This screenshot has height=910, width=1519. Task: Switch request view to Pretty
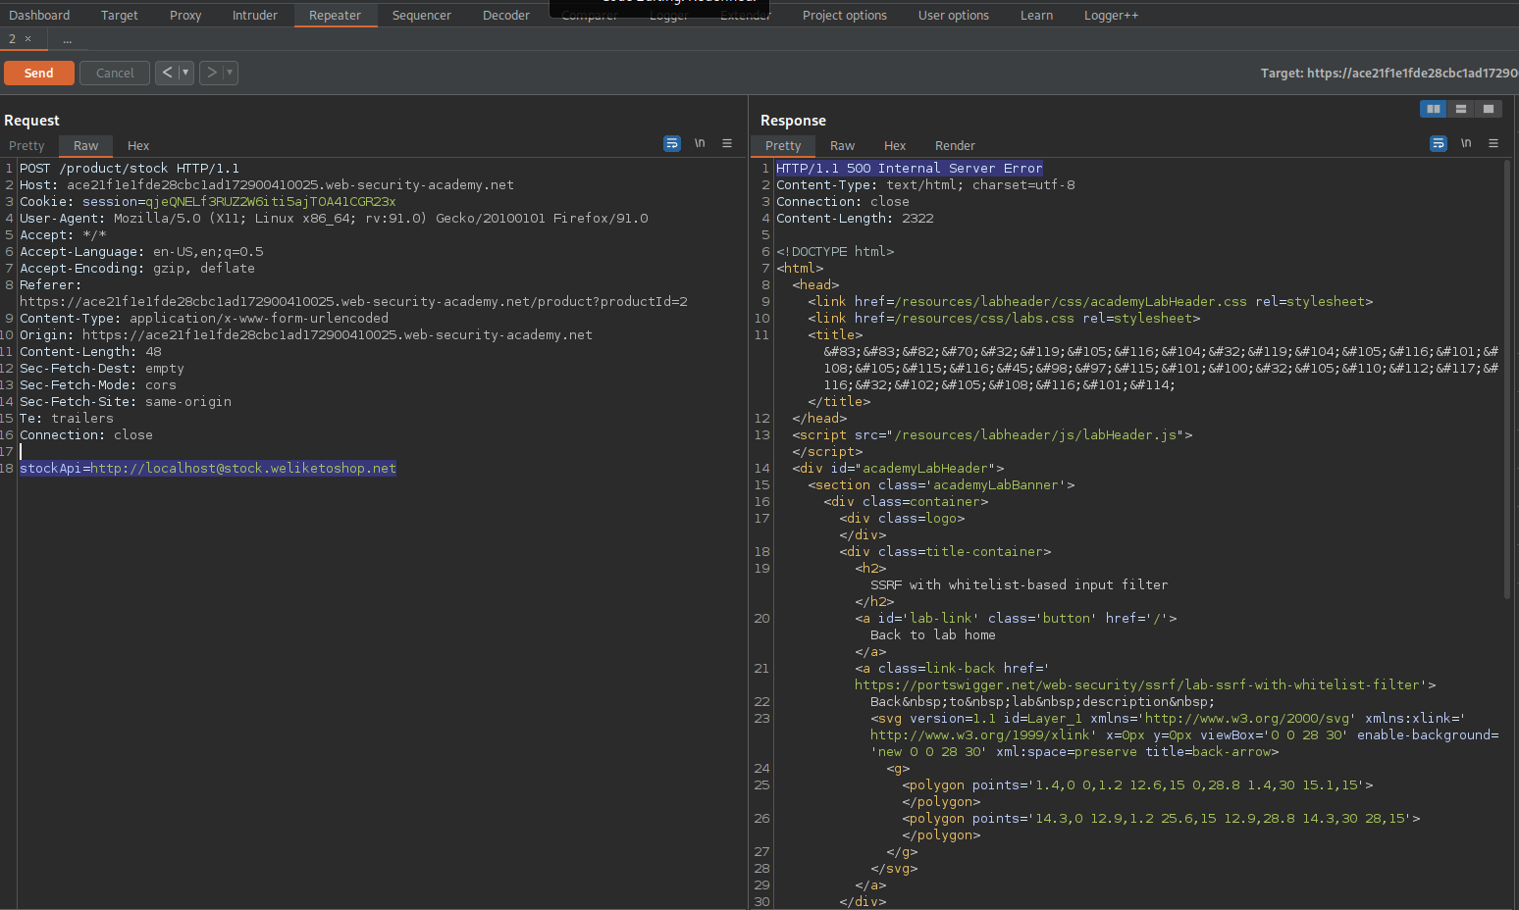[x=26, y=145]
